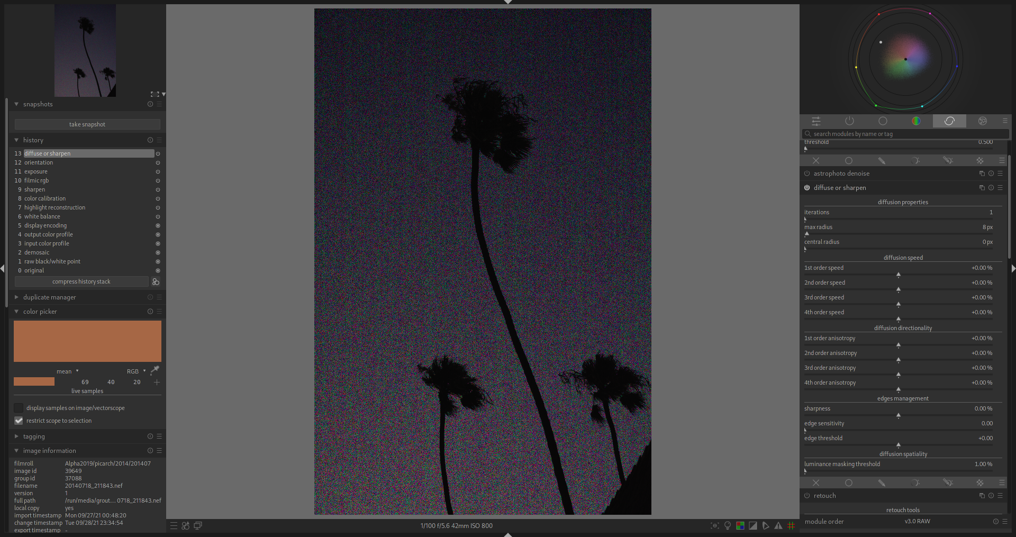Click create style from history icon
The height and width of the screenshot is (537, 1016).
tap(156, 282)
